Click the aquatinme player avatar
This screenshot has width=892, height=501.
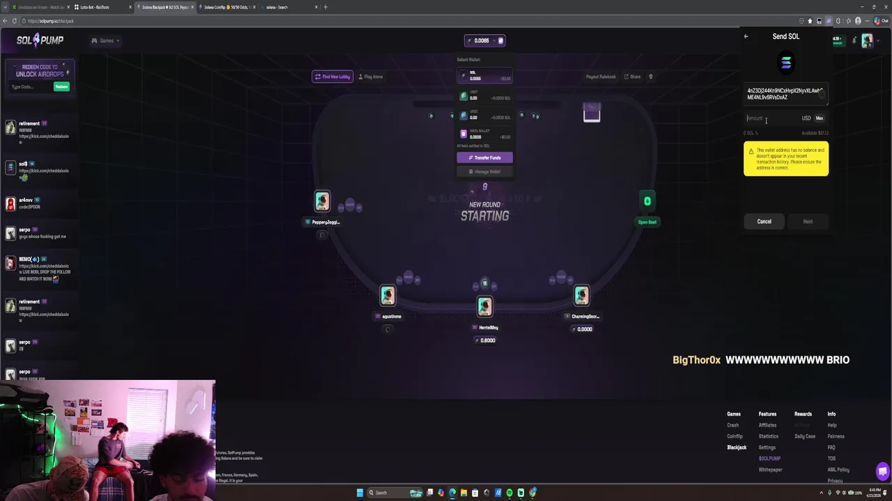click(387, 296)
